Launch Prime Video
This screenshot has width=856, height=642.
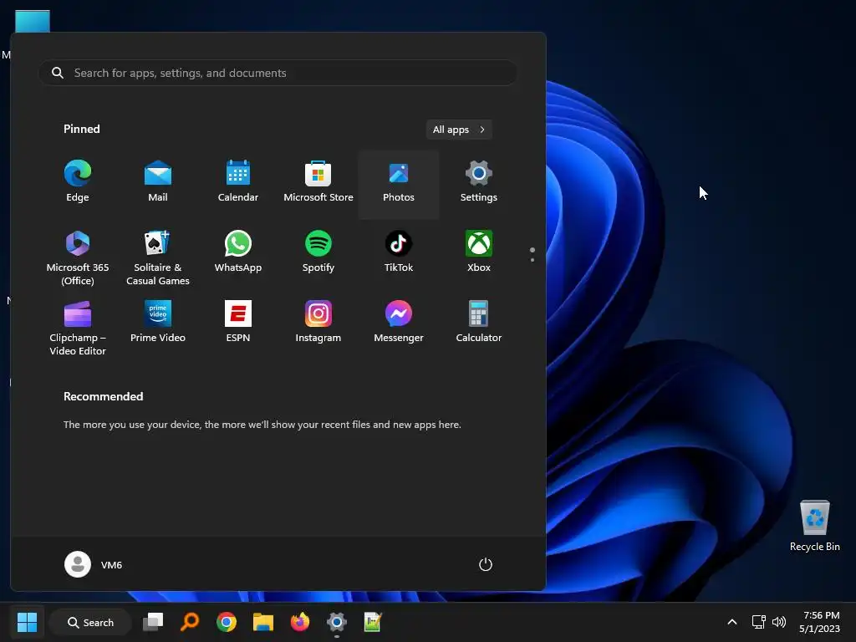[x=158, y=322]
